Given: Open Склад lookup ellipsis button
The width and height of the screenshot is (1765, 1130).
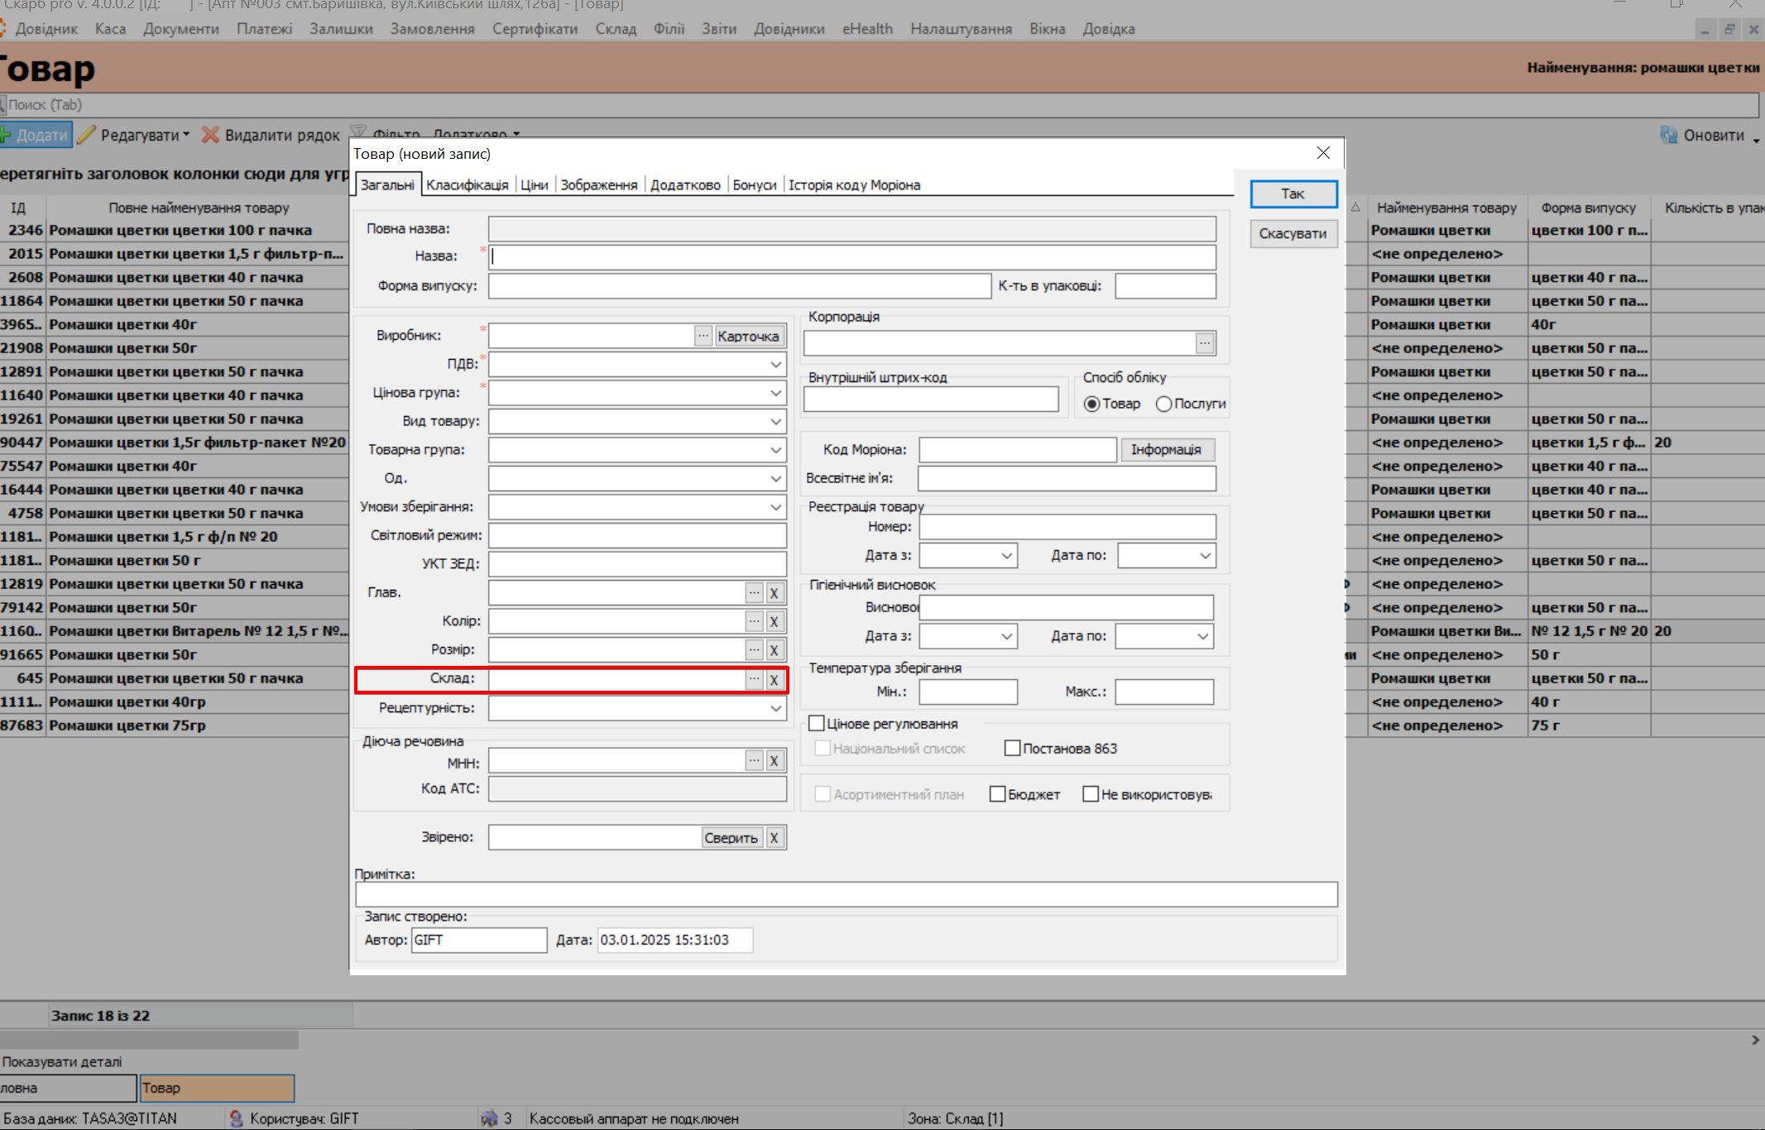Looking at the screenshot, I should 754,678.
